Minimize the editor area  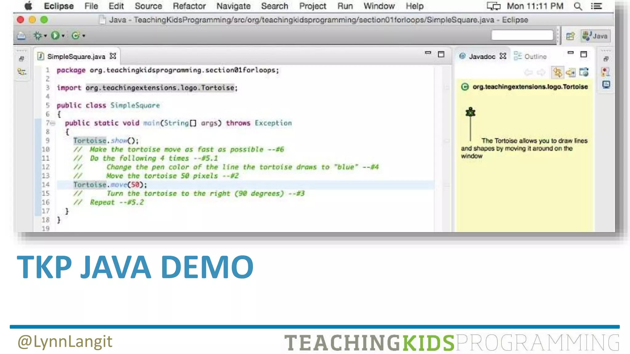coord(428,53)
